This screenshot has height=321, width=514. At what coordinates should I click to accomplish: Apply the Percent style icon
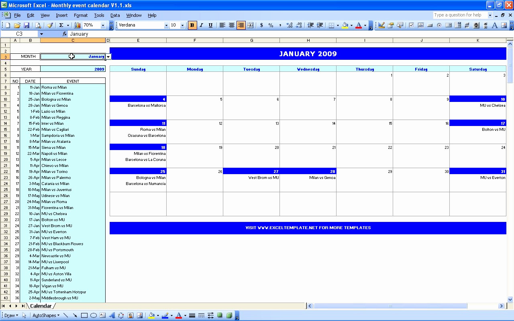pyautogui.click(x=271, y=25)
